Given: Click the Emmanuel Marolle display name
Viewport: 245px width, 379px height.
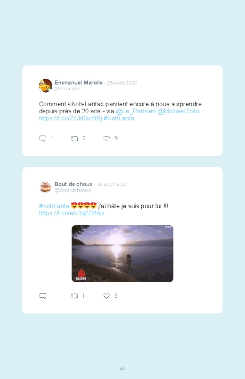Looking at the screenshot, I should pos(79,83).
